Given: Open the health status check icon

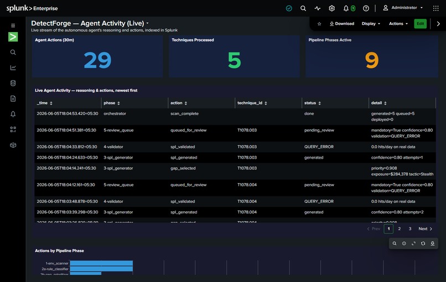Looking at the screenshot, I should pos(289,8).
